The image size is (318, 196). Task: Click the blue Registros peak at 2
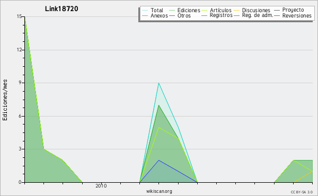[x=159, y=160]
